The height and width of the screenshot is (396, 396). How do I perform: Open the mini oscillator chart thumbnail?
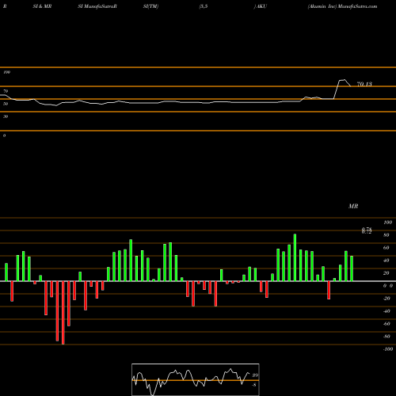196,379
